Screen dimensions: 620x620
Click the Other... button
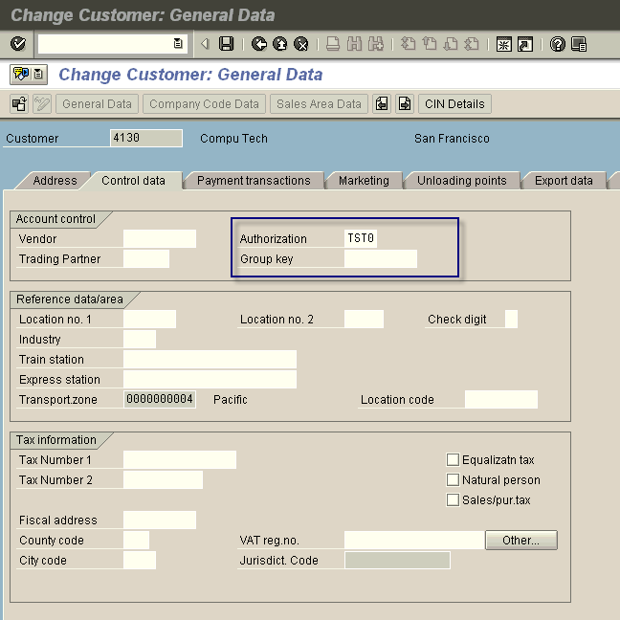[520, 541]
